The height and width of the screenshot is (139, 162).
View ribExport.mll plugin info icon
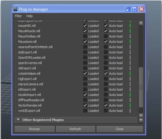pyautogui.click(x=130, y=68)
